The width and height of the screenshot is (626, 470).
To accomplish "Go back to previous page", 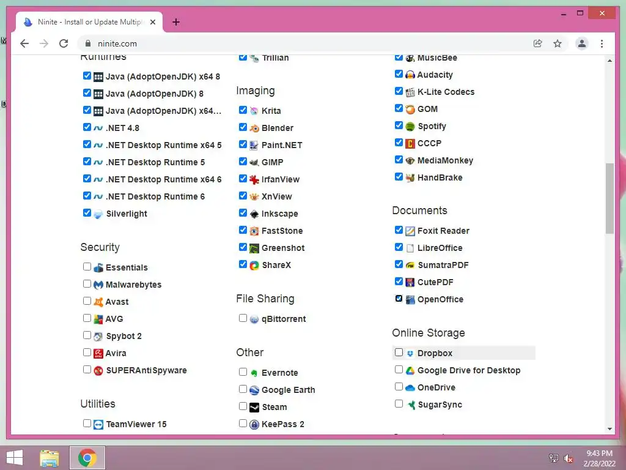I will tap(24, 43).
